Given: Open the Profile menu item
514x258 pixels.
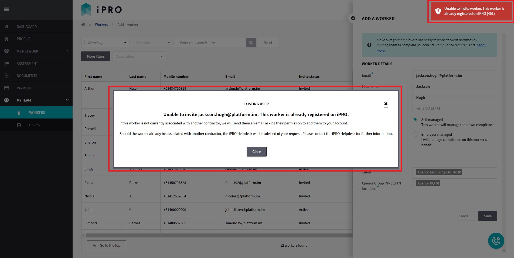Looking at the screenshot, I should tap(36, 39).
